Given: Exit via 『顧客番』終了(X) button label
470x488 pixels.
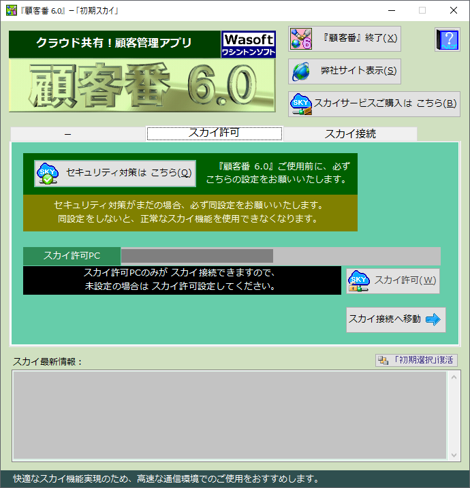Looking at the screenshot, I should (x=360, y=38).
